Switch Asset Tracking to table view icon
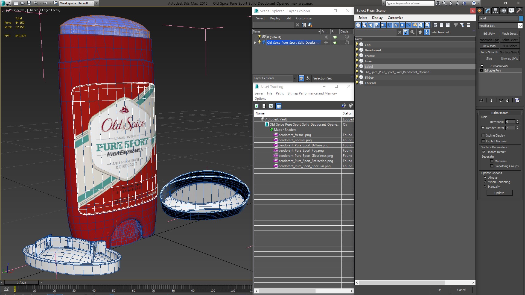The width and height of the screenshot is (525, 295). [x=279, y=106]
